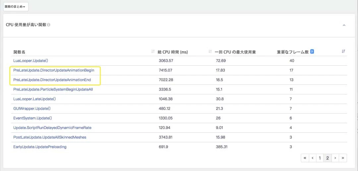Click frame count 4 in ScriptRunDelayedDynamicFrameRate row
Viewport: 358px width, 171px height.
pos(291,127)
